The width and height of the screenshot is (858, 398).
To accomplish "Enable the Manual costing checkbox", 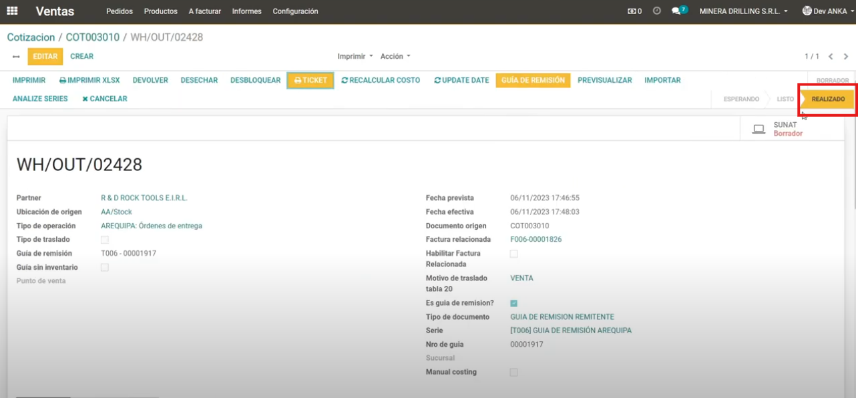I will tap(513, 373).
